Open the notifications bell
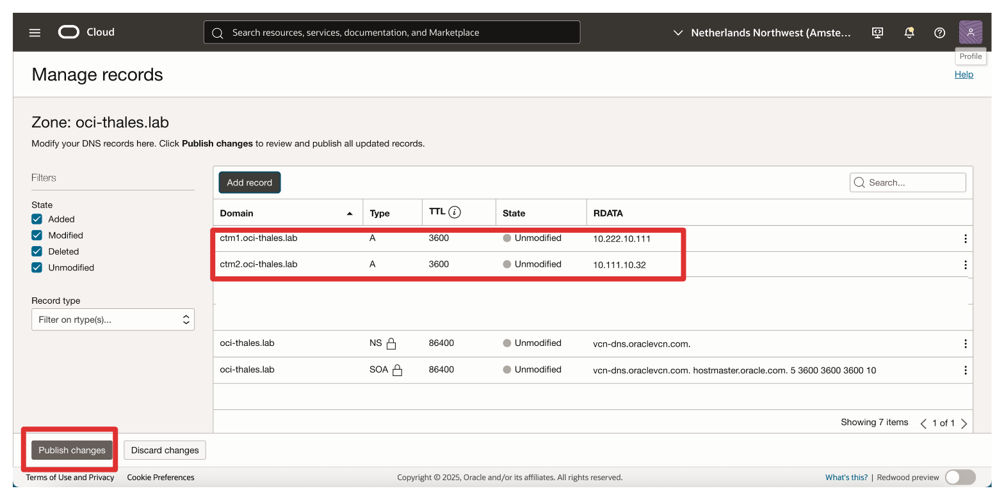1004x500 pixels. [909, 33]
